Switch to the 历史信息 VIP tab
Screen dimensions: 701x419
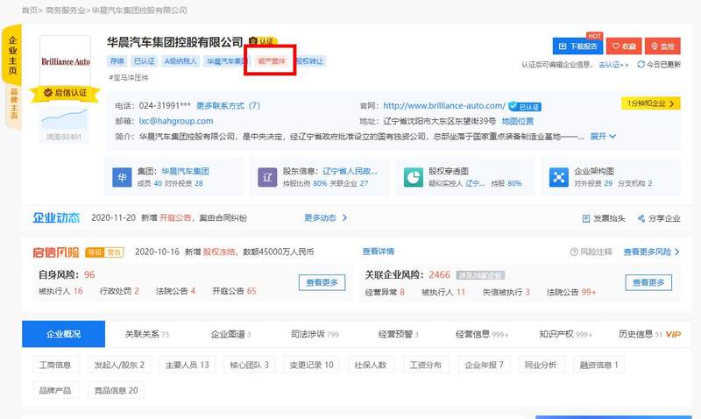(649, 334)
